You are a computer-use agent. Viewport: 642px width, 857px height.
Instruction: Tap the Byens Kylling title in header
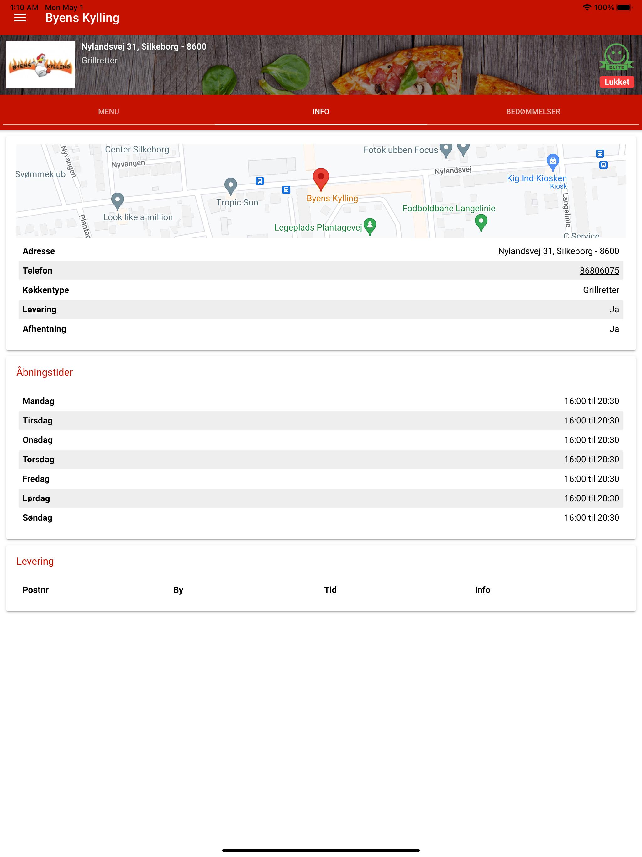tap(82, 18)
